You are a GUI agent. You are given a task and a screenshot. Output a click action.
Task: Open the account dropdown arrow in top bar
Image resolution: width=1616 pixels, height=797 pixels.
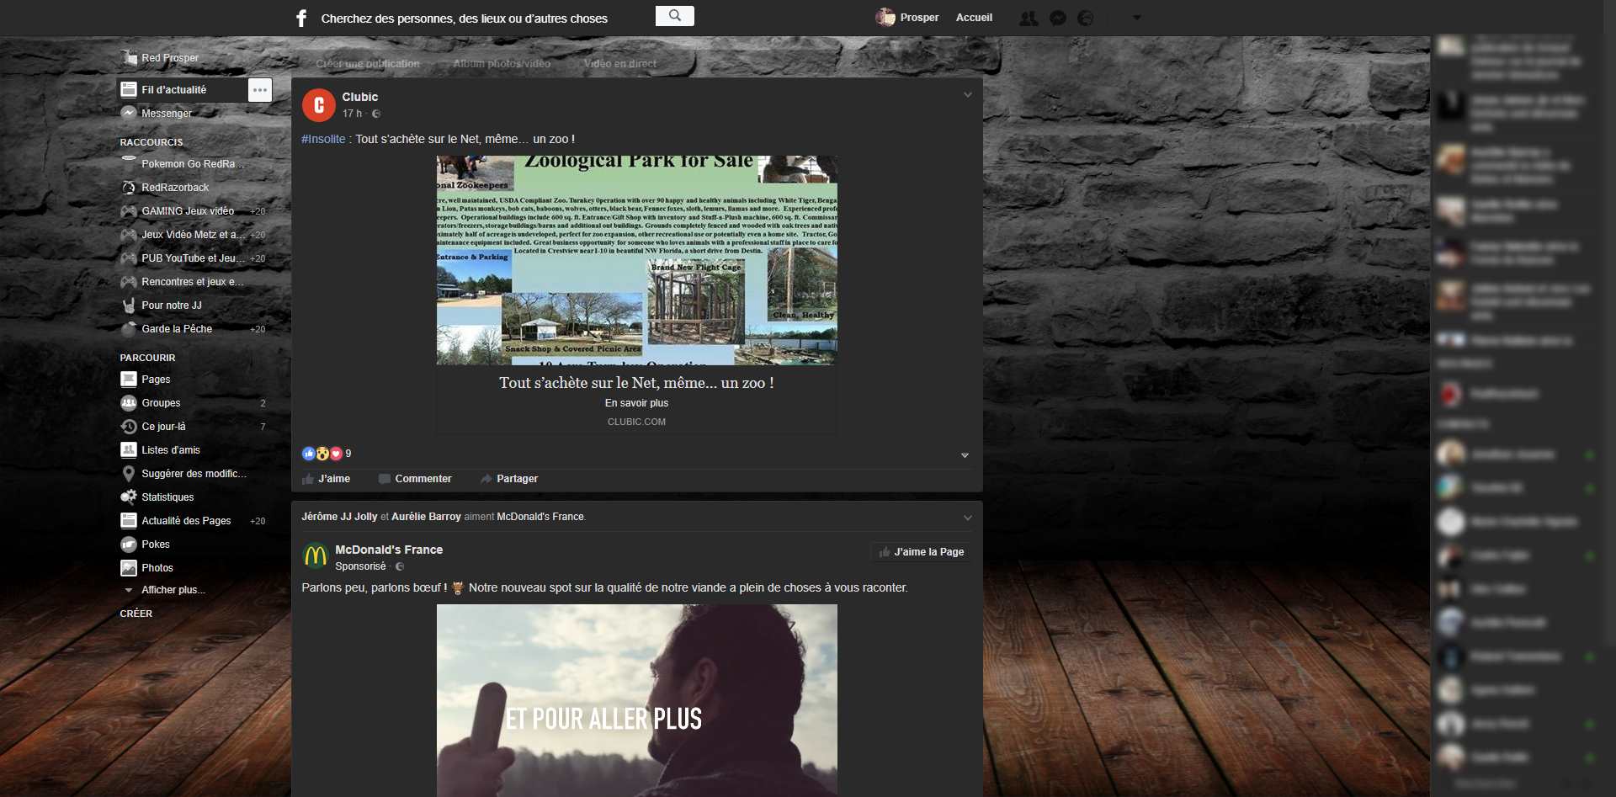pyautogui.click(x=1137, y=18)
